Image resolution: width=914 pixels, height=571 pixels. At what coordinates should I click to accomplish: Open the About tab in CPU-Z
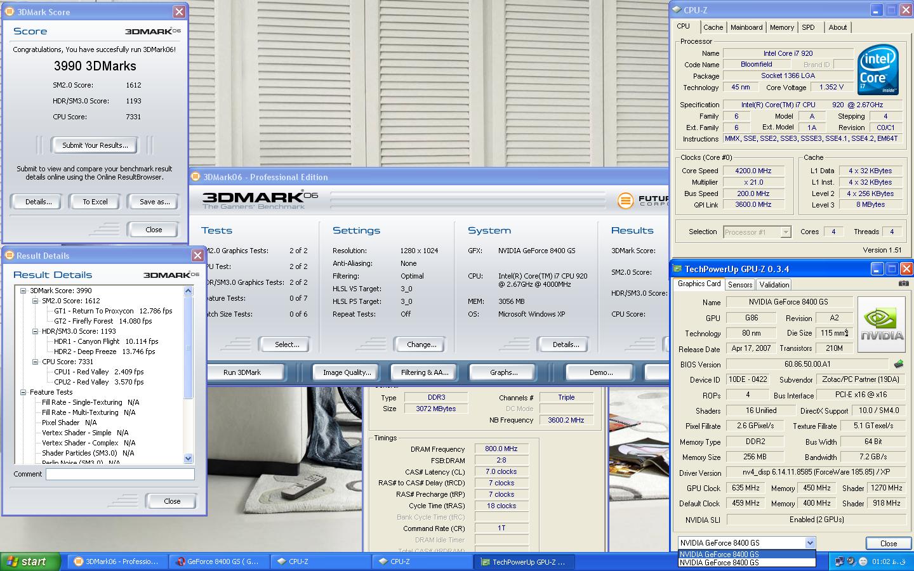[x=837, y=27]
